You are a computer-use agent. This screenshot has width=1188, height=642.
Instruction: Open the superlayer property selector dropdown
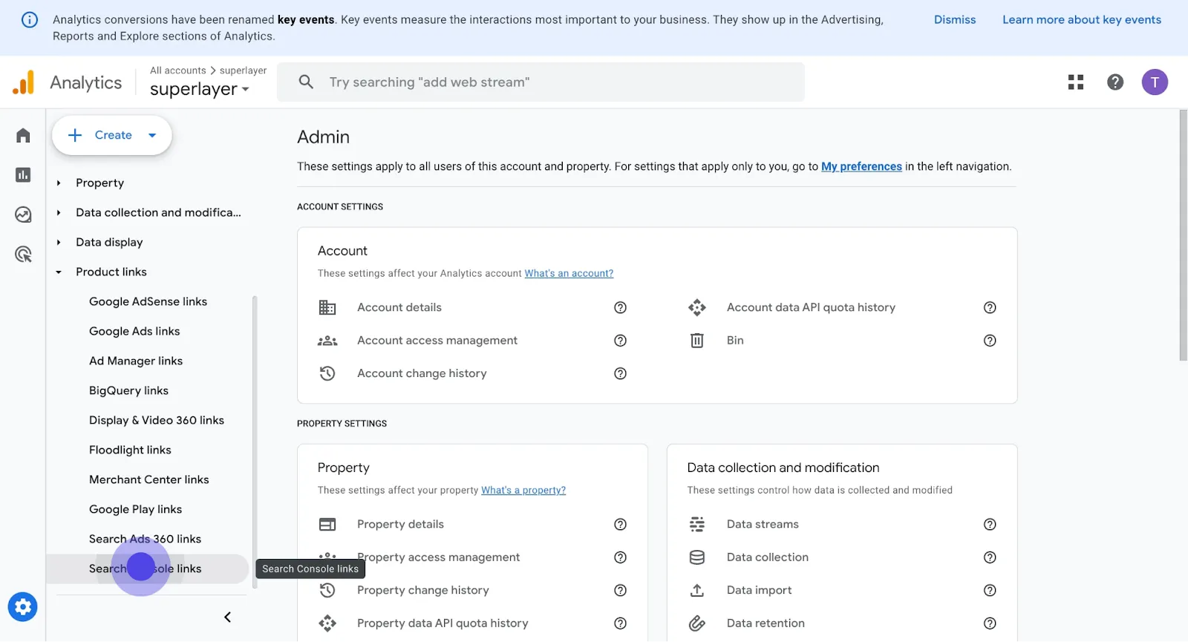click(200, 89)
